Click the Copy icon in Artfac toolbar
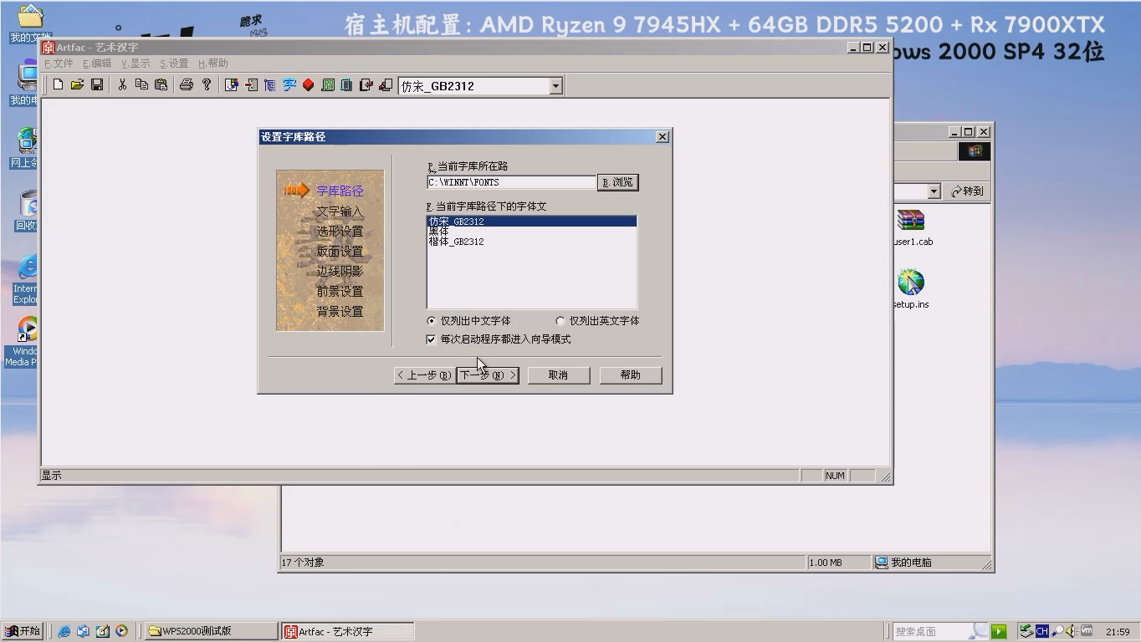1141x642 pixels. click(x=141, y=84)
